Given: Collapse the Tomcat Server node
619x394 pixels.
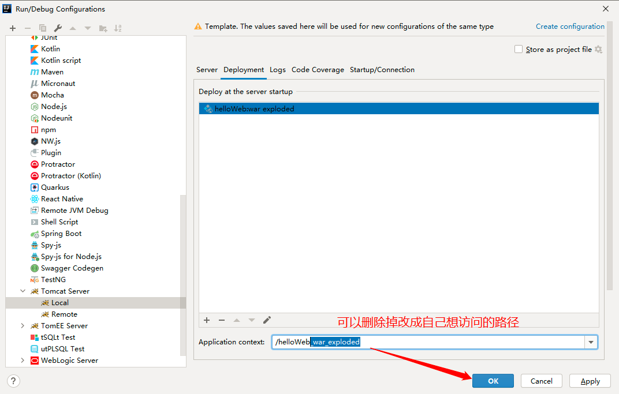Looking at the screenshot, I should pos(23,291).
